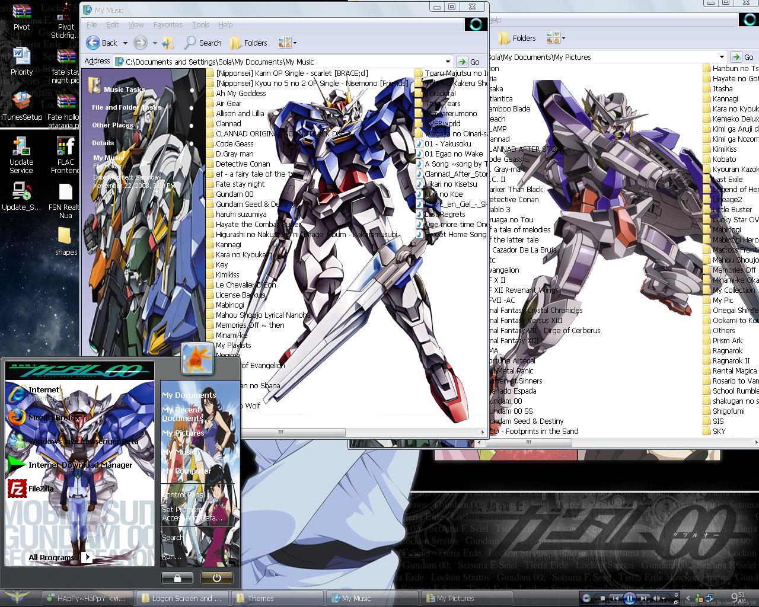This screenshot has height=607, width=759.
Task: Open the Views dropdown arrow in My Pictures
Action: [563, 38]
